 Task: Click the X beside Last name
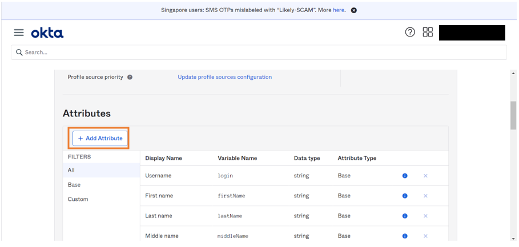click(x=425, y=216)
